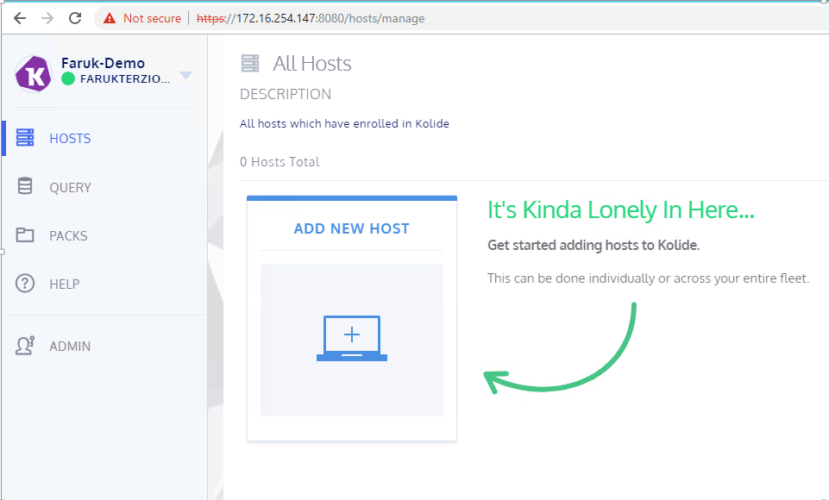Screen dimensions: 829x500
Task: Expand the Faruk-Demo user dropdown arrow
Action: (185, 75)
